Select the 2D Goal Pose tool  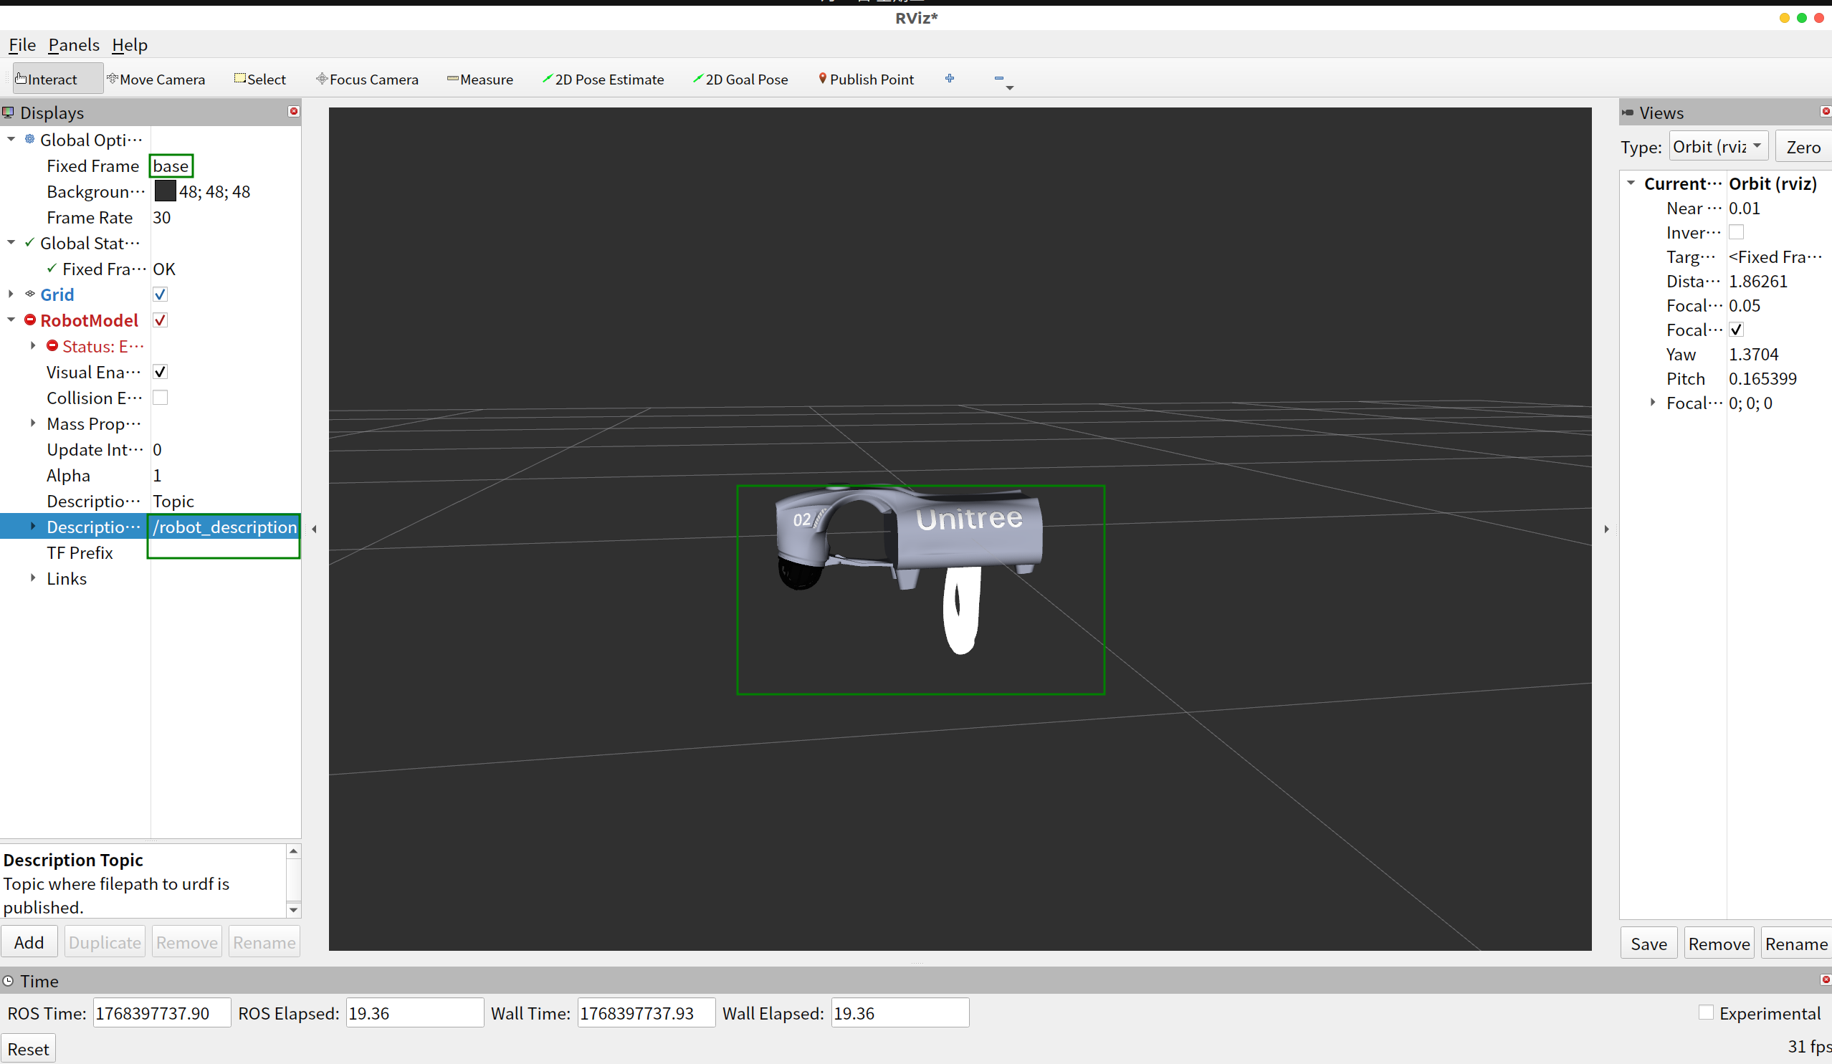tap(740, 80)
